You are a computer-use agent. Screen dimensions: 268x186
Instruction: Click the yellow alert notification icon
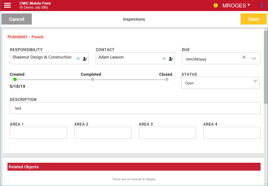click(215, 5)
